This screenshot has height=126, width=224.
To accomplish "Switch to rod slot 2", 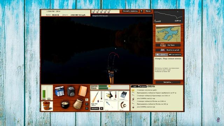I will click(x=87, y=104).
